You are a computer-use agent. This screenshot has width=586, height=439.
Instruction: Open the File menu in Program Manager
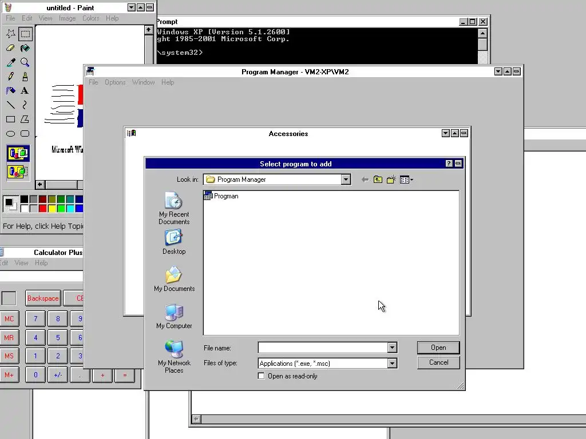coord(93,82)
